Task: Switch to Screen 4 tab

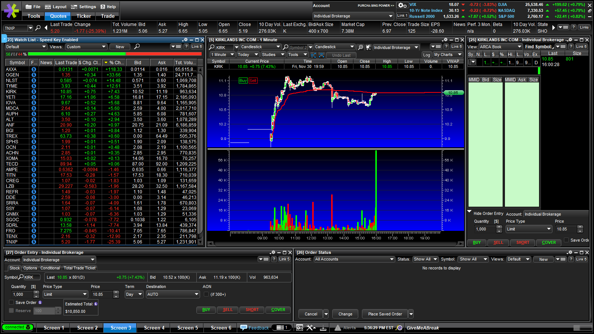Action: [x=154, y=328]
